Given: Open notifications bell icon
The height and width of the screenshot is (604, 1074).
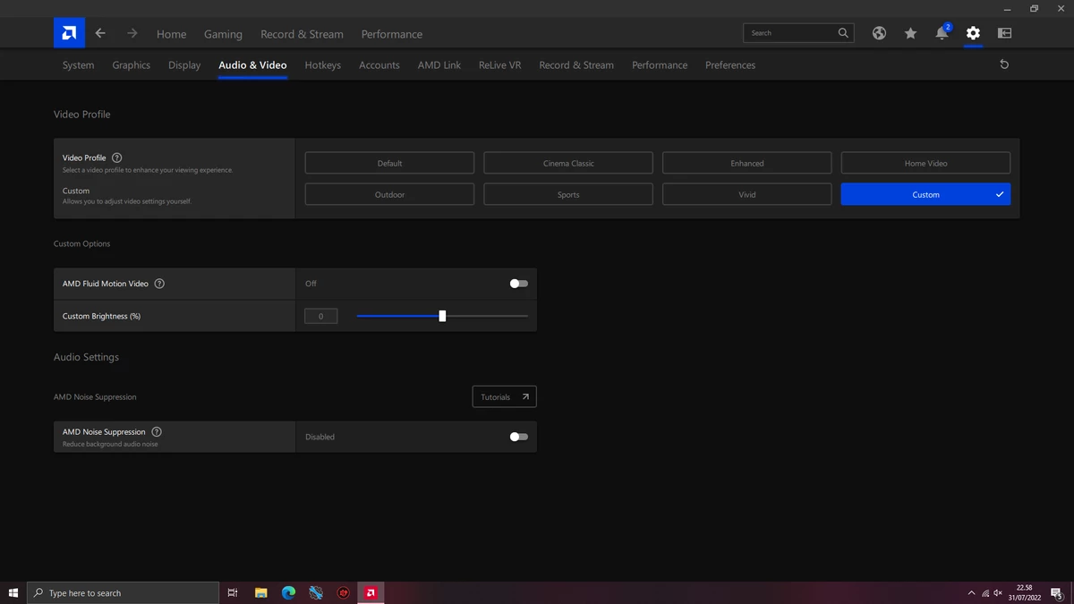Looking at the screenshot, I should (942, 33).
